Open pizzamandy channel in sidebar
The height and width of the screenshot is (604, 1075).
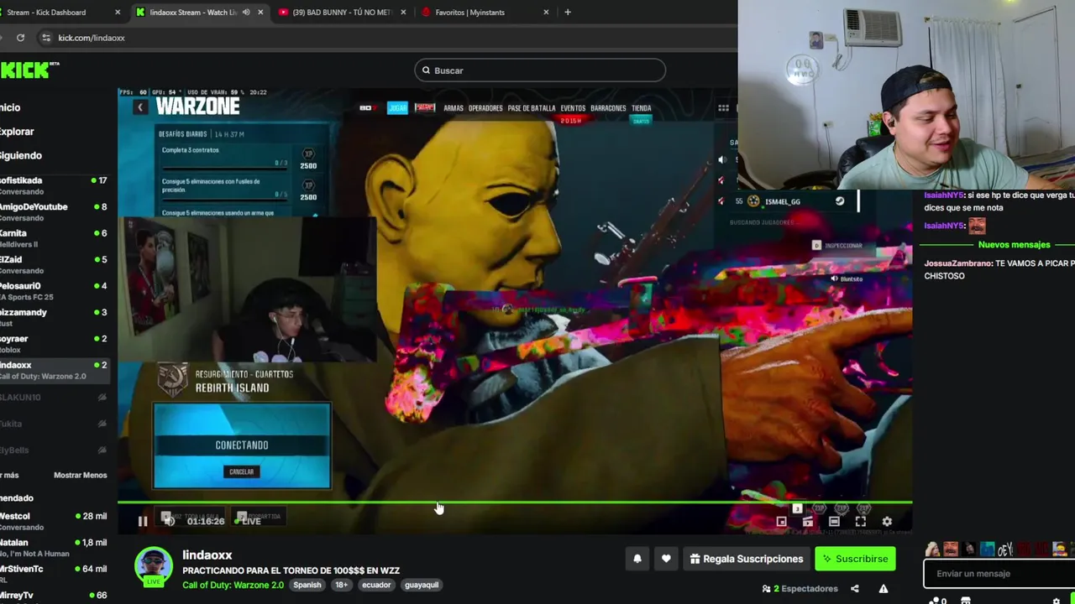coord(54,317)
